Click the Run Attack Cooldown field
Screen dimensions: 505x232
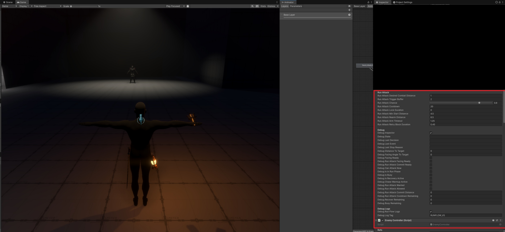coord(466,106)
